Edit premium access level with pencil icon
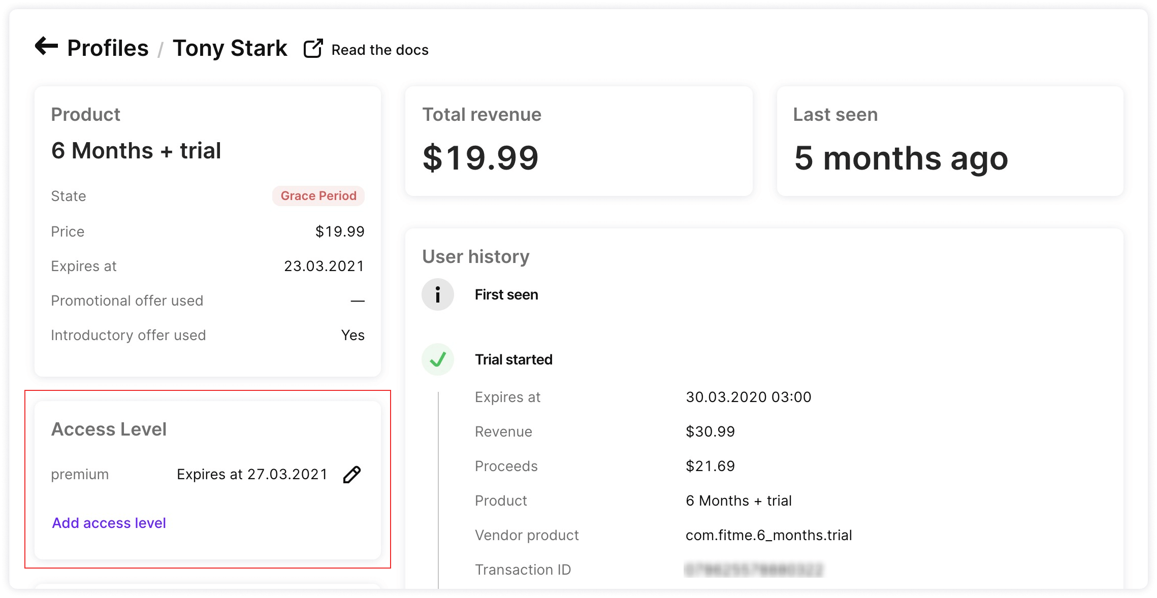1157x598 pixels. (352, 475)
